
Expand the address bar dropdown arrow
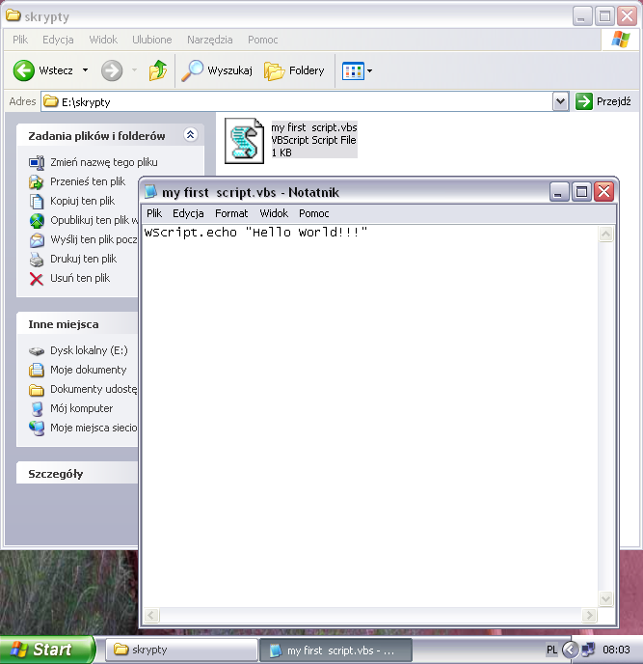tap(560, 101)
